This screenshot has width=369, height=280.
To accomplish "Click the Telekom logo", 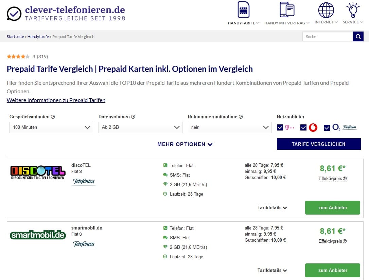I will point(290,128).
